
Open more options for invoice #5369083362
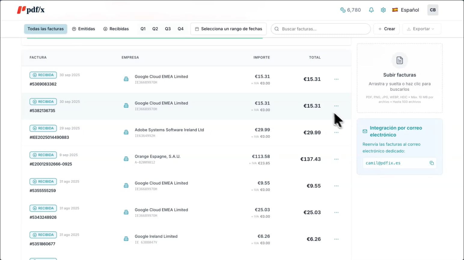pyautogui.click(x=336, y=79)
